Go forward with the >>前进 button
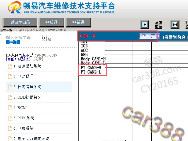This screenshot has width=188, height=141. [x=78, y=22]
